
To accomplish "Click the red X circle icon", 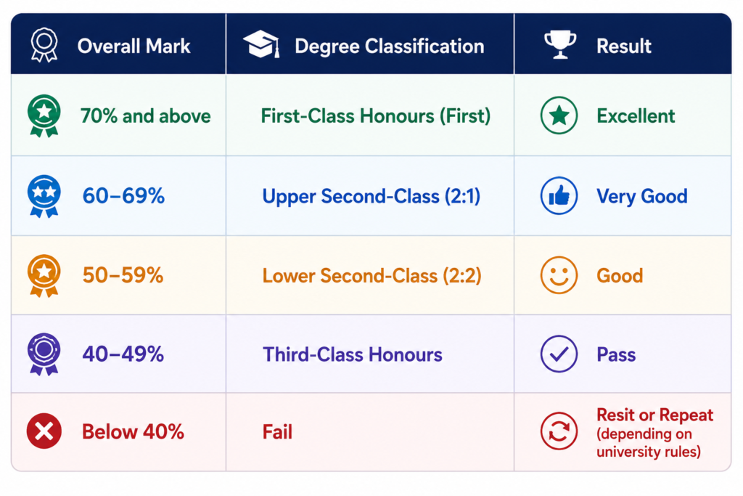I will coord(44,431).
